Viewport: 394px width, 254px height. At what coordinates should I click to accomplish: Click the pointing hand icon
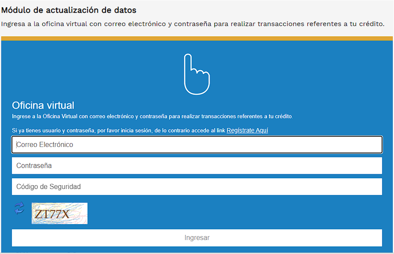196,74
